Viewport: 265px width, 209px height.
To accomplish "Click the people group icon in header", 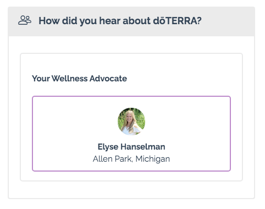I will (25, 20).
